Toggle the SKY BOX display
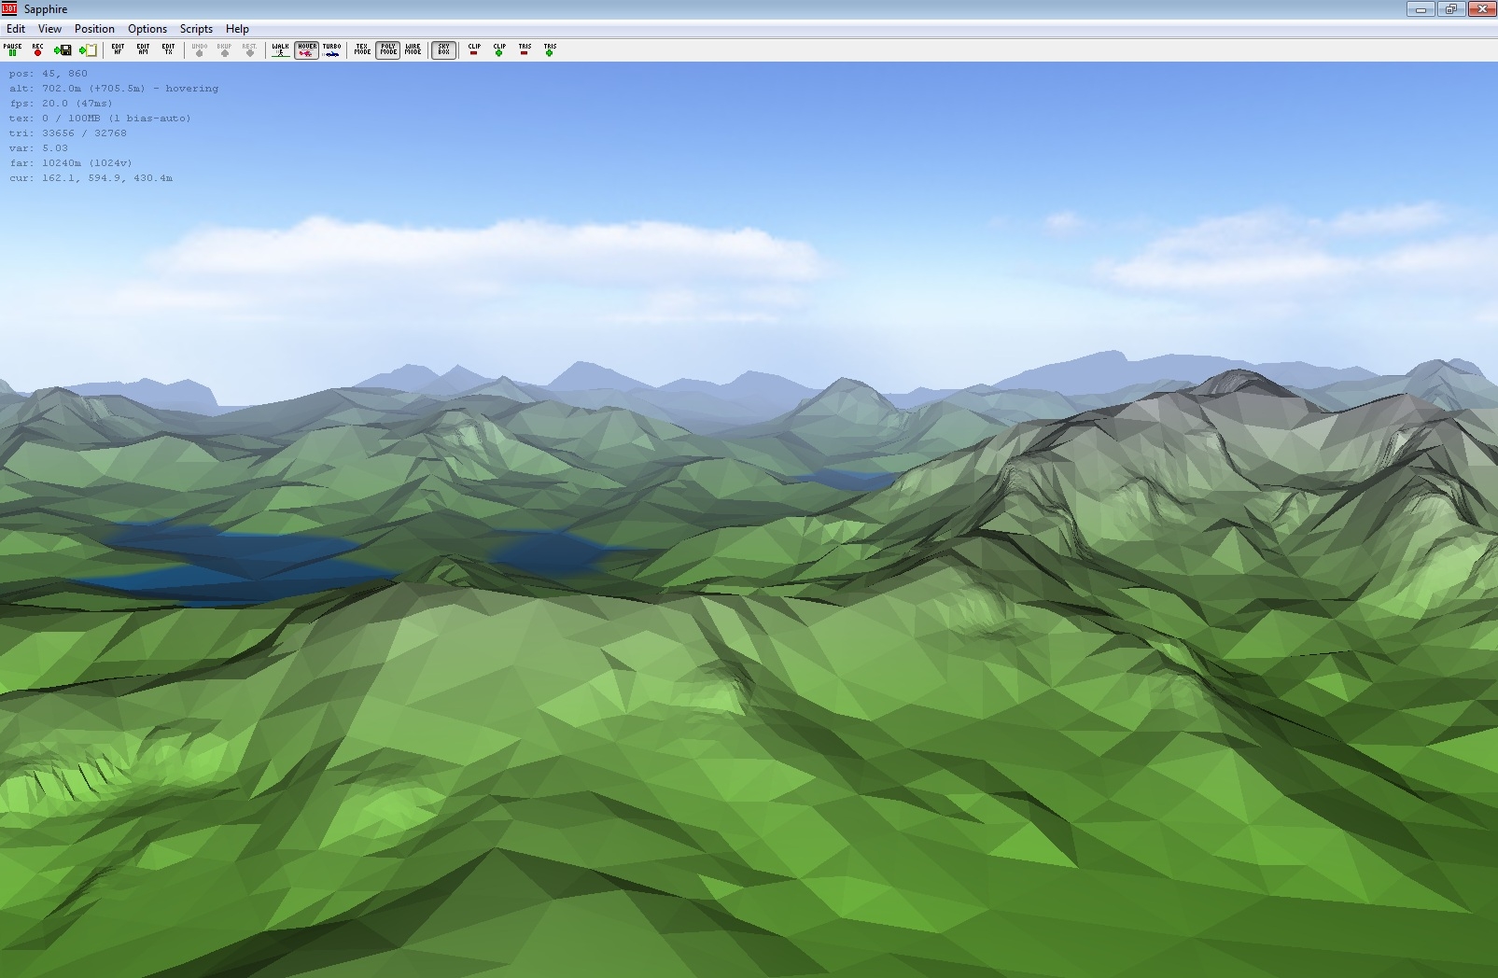Screen dimensions: 1498x978 pyautogui.click(x=443, y=49)
